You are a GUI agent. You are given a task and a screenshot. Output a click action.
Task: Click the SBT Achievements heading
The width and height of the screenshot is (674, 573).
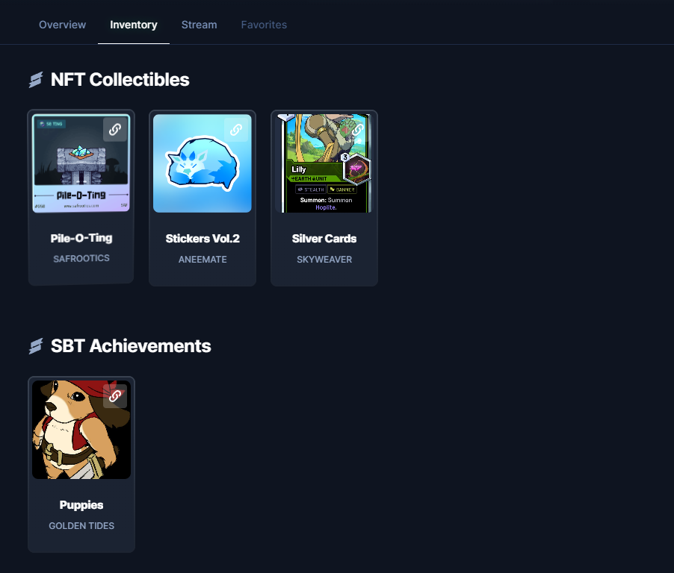[x=131, y=346]
